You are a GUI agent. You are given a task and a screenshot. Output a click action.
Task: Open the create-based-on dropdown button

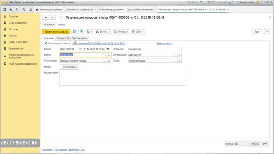[x=89, y=32]
